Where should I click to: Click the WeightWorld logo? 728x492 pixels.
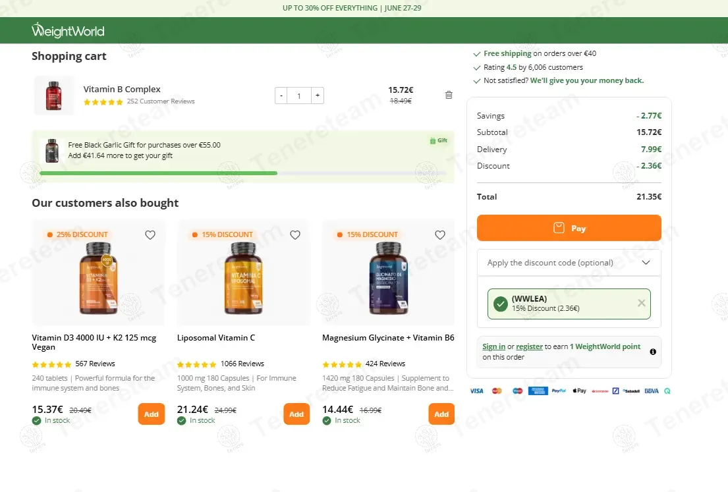[68, 30]
